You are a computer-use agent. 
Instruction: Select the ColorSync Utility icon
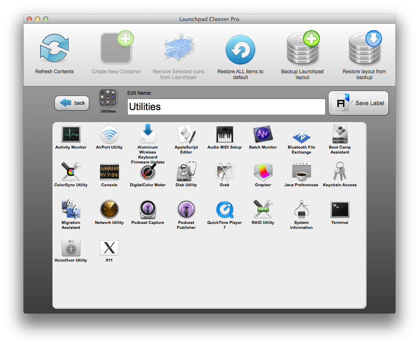coord(71,171)
